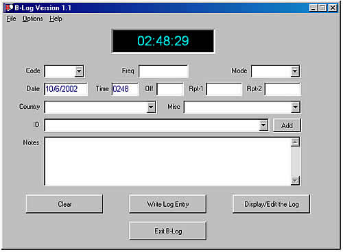Viewport: 343px width, 252px height.
Task: Click the Rpt-1 input field
Action: tap(224, 89)
